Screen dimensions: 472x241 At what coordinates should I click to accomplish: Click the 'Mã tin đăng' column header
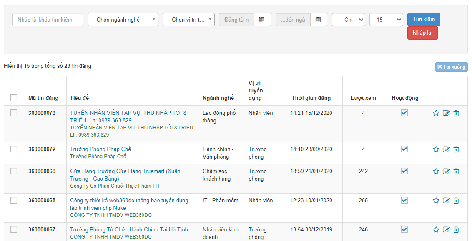[43, 98]
